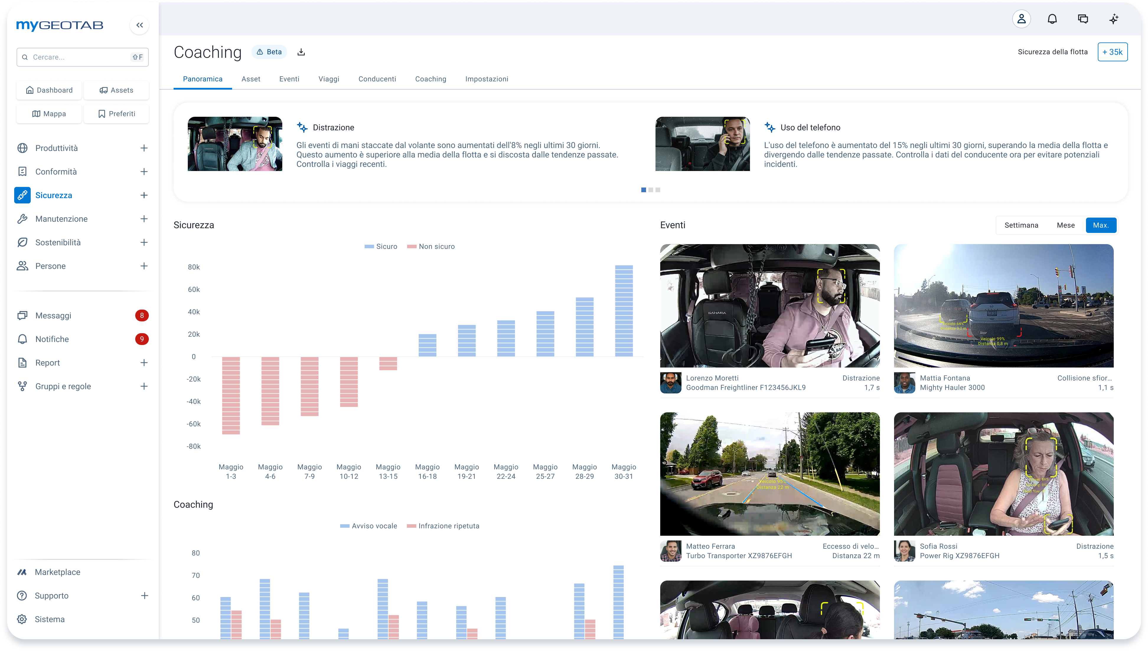The width and height of the screenshot is (1148, 651).
Task: Click the Sicurezza seatbelt icon
Action: pos(22,195)
